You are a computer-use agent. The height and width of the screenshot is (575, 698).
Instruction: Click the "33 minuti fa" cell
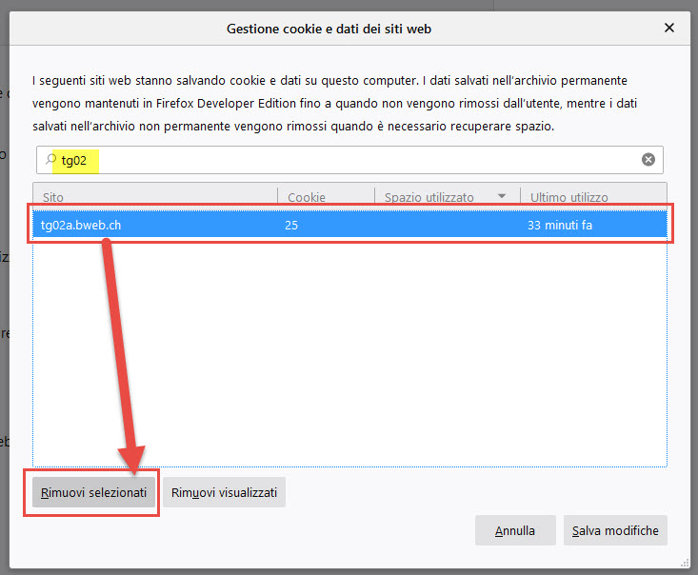(560, 227)
